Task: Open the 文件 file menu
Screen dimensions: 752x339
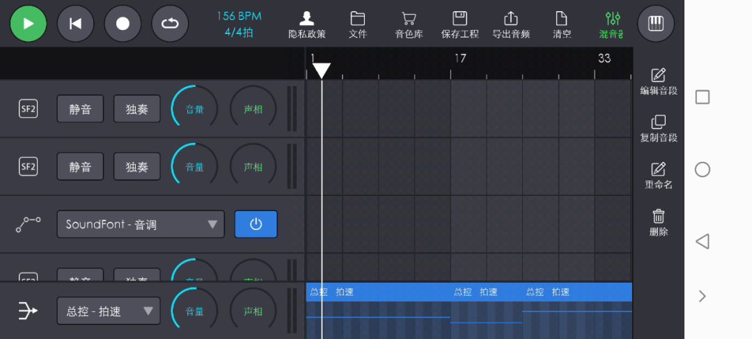Action: click(x=358, y=24)
